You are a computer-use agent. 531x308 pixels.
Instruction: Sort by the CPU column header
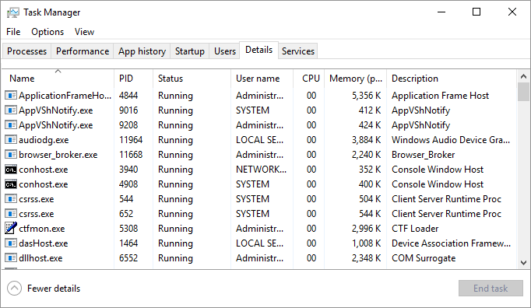pyautogui.click(x=309, y=79)
